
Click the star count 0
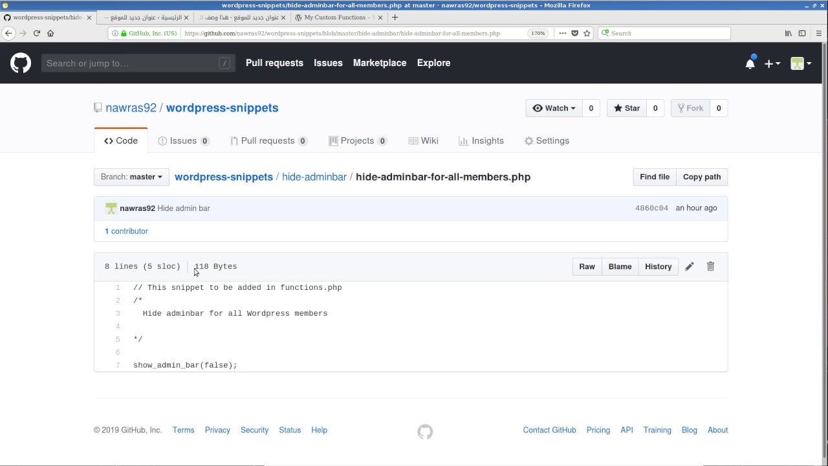(655, 108)
